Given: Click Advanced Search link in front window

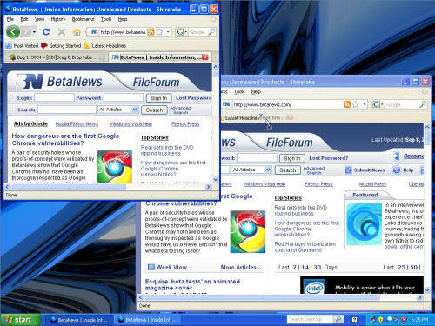Looking at the screenshot, I should point(180,110).
